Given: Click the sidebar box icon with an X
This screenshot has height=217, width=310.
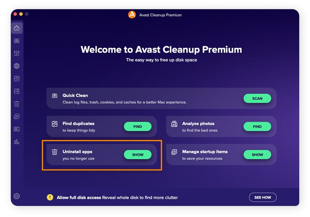Looking at the screenshot, I should coord(17,54).
